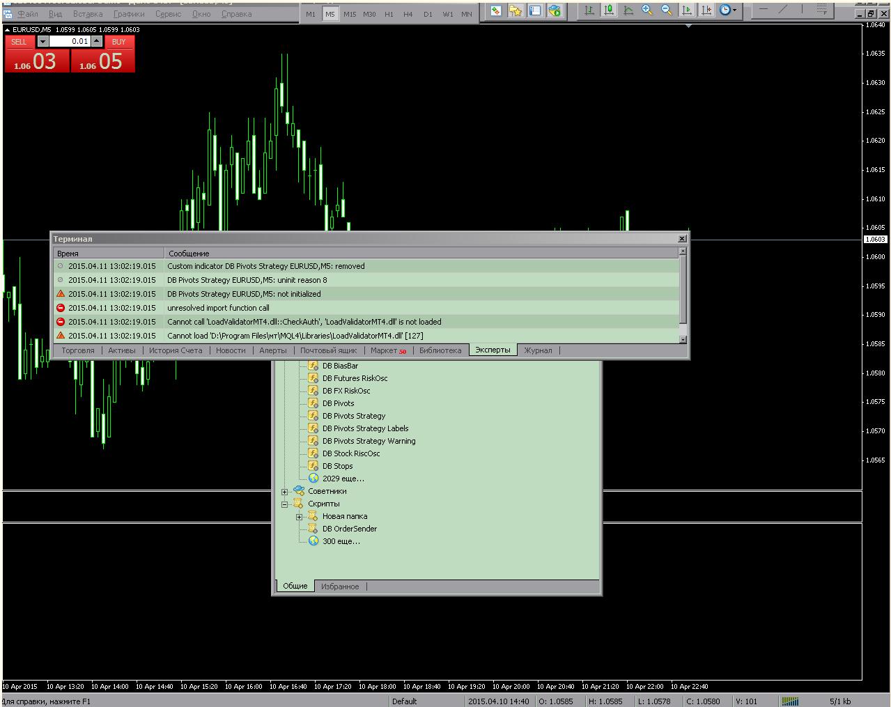Select the M1 timeframe
Screen dimensions: 891x707
tap(311, 14)
